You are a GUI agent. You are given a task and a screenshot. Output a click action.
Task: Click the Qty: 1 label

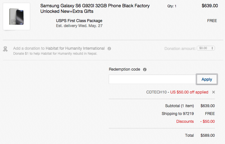172,6
